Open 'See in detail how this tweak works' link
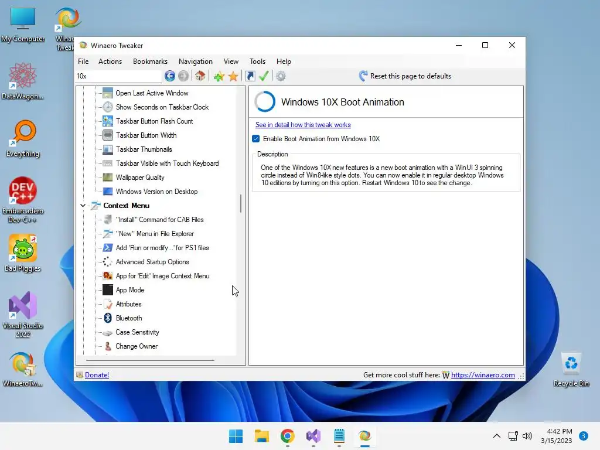Screen dimensions: 600x450 tap(303, 125)
